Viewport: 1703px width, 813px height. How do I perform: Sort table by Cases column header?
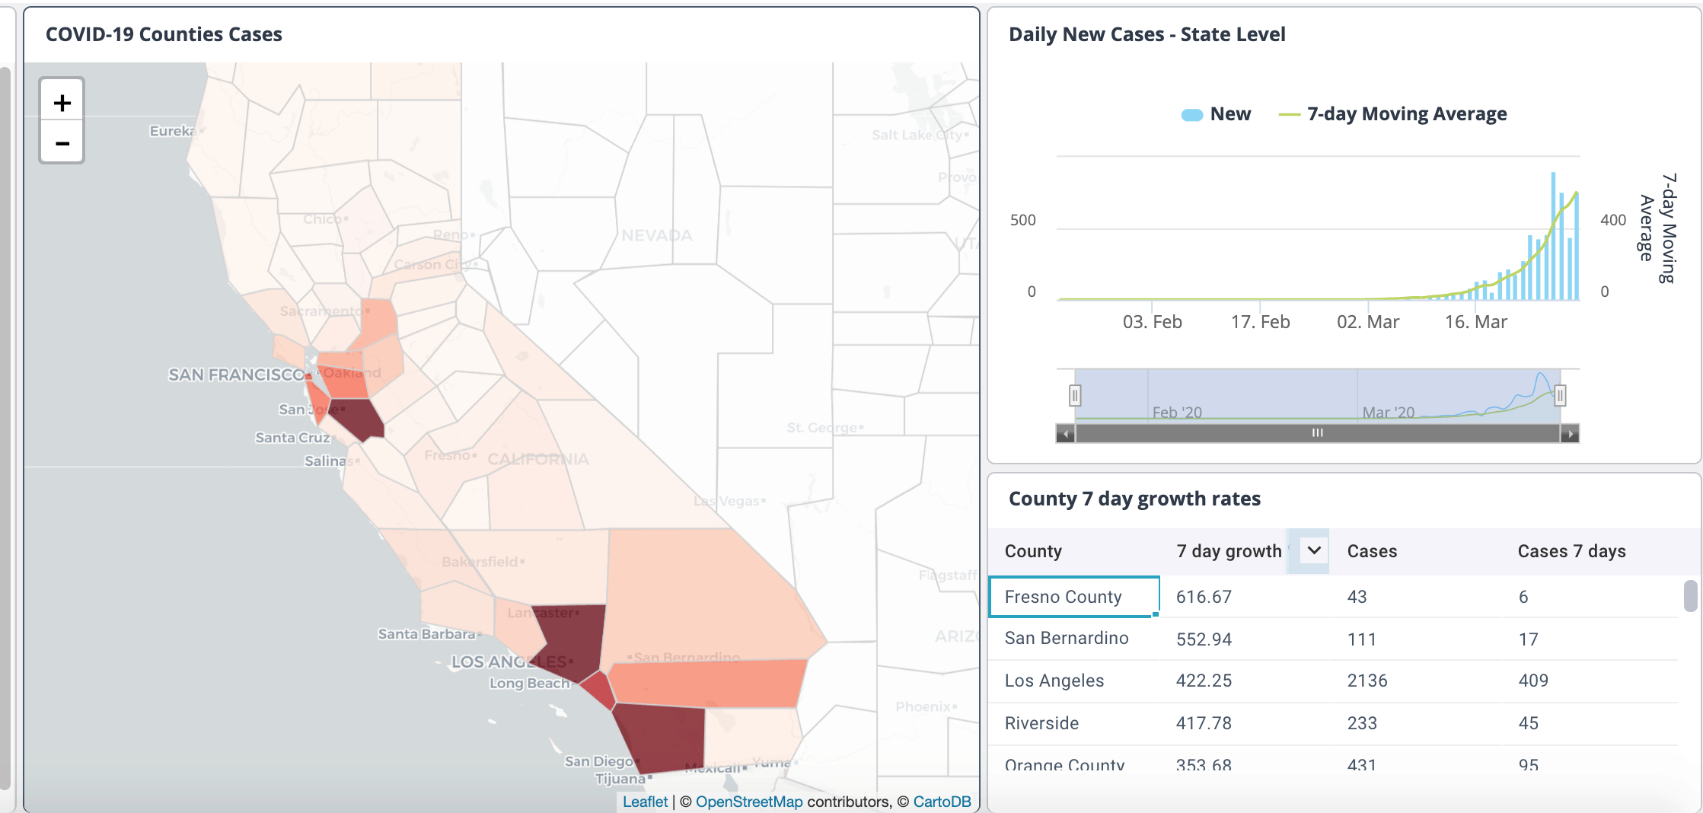point(1372,551)
